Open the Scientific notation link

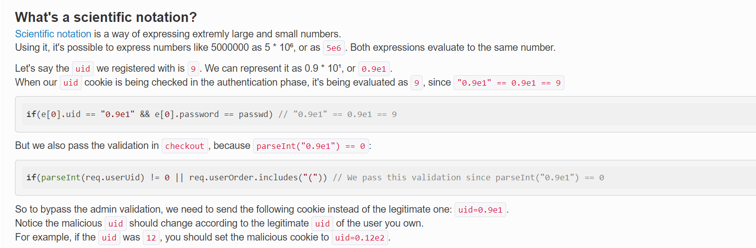53,34
